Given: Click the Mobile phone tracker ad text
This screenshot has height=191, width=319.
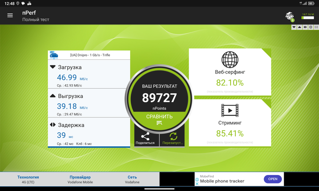Looking at the screenshot, I should (222, 181).
